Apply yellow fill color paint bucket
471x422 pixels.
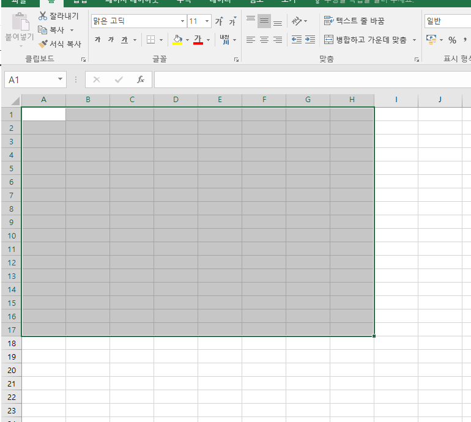click(177, 40)
